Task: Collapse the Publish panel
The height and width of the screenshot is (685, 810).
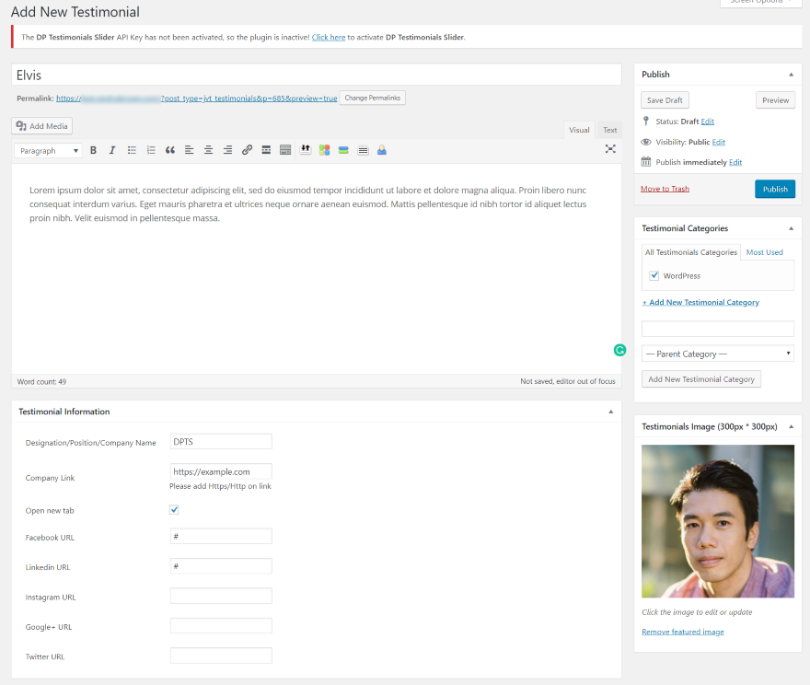Action: click(x=791, y=74)
